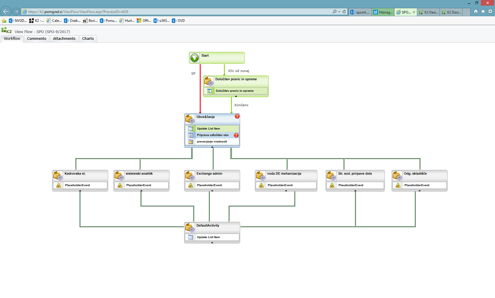Click the red error badge on Obveščanje
The image size is (495, 298).
click(237, 116)
